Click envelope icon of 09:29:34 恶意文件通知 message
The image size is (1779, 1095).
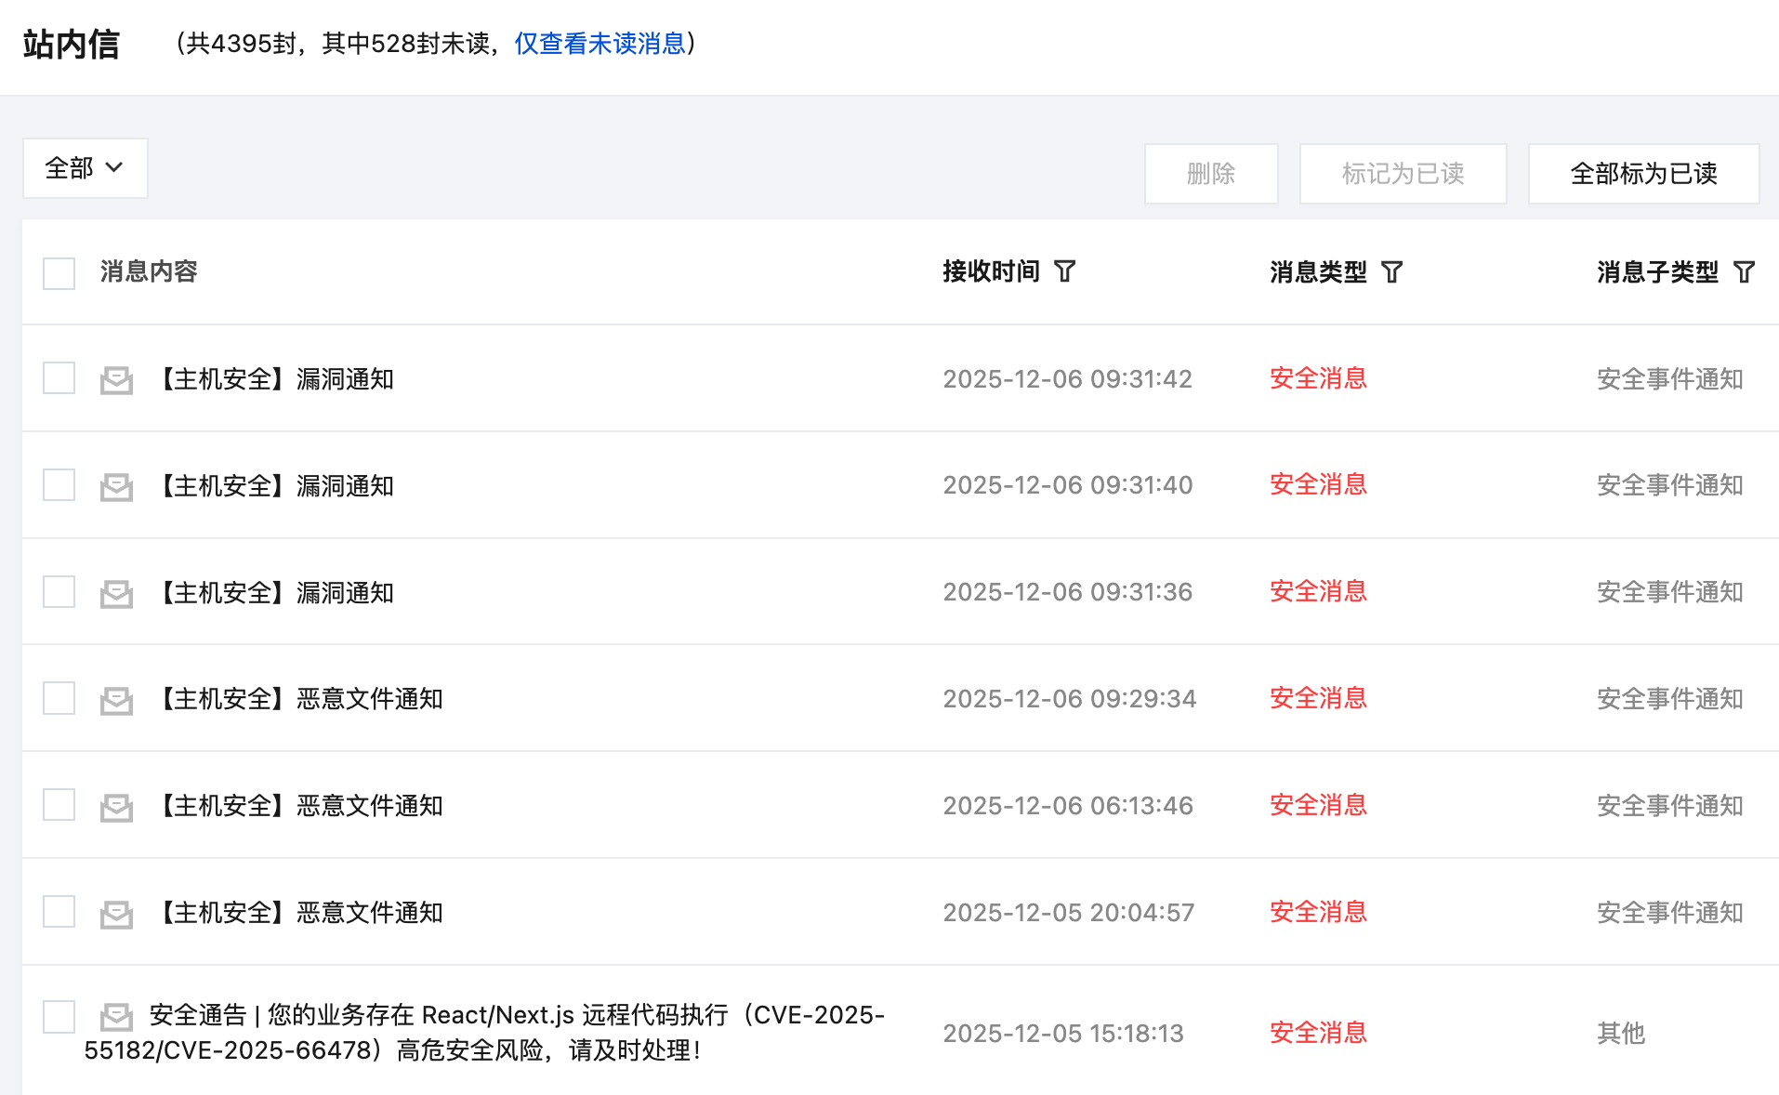click(116, 700)
